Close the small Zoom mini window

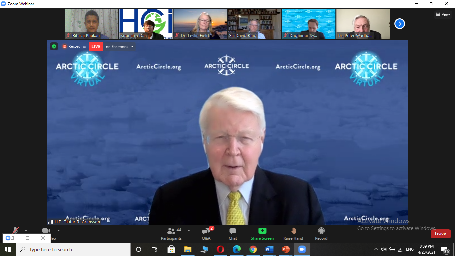point(43,238)
